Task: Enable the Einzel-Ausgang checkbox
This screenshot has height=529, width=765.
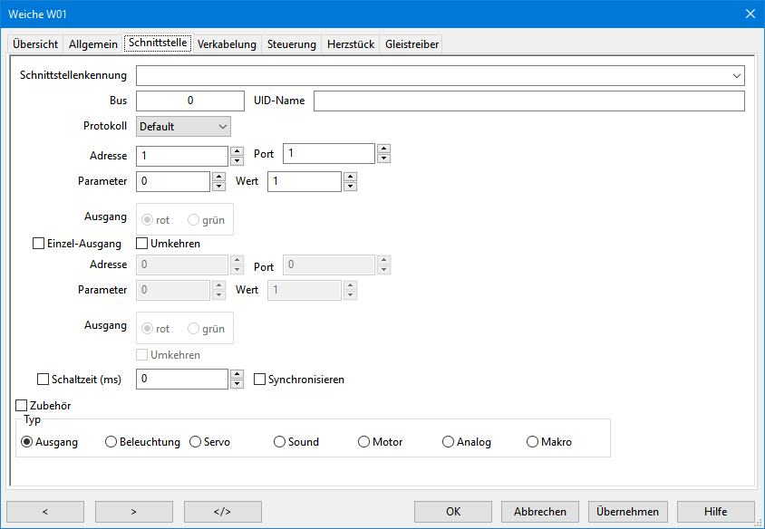Action: click(38, 244)
